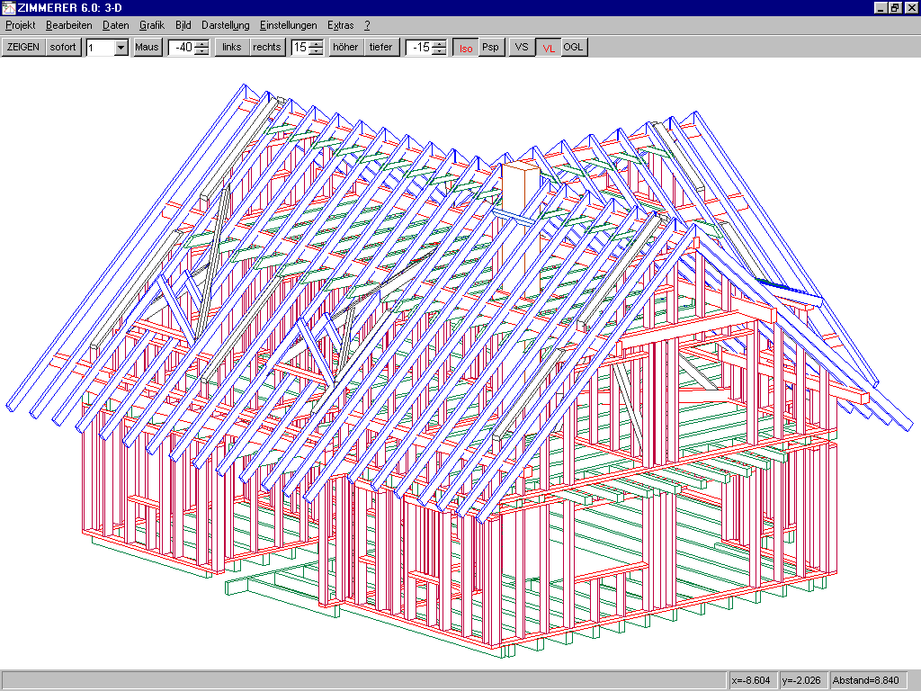The height and width of the screenshot is (691, 921).
Task: Toggle the VL display mode
Action: pos(548,48)
